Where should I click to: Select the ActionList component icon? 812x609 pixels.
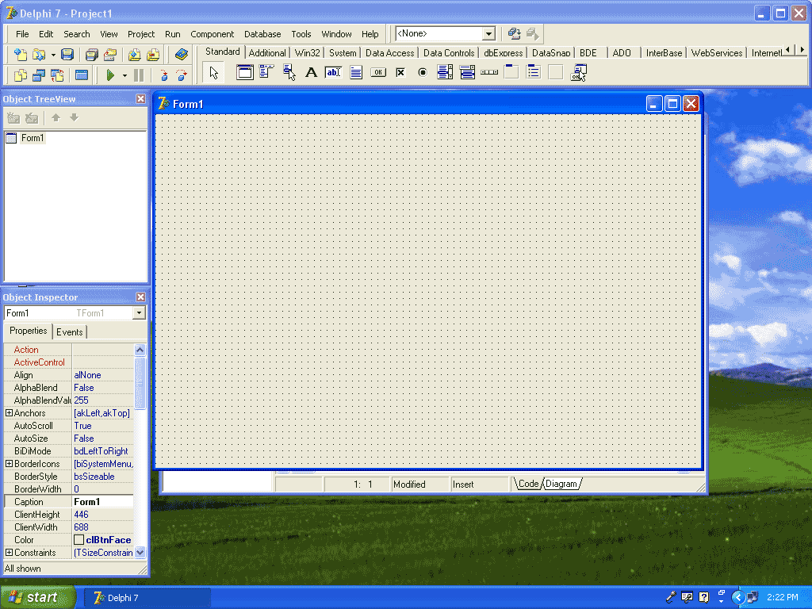coord(578,72)
